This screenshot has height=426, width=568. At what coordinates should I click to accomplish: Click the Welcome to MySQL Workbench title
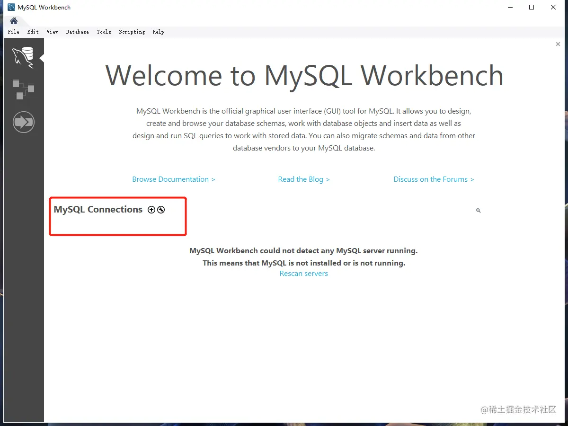coord(304,75)
